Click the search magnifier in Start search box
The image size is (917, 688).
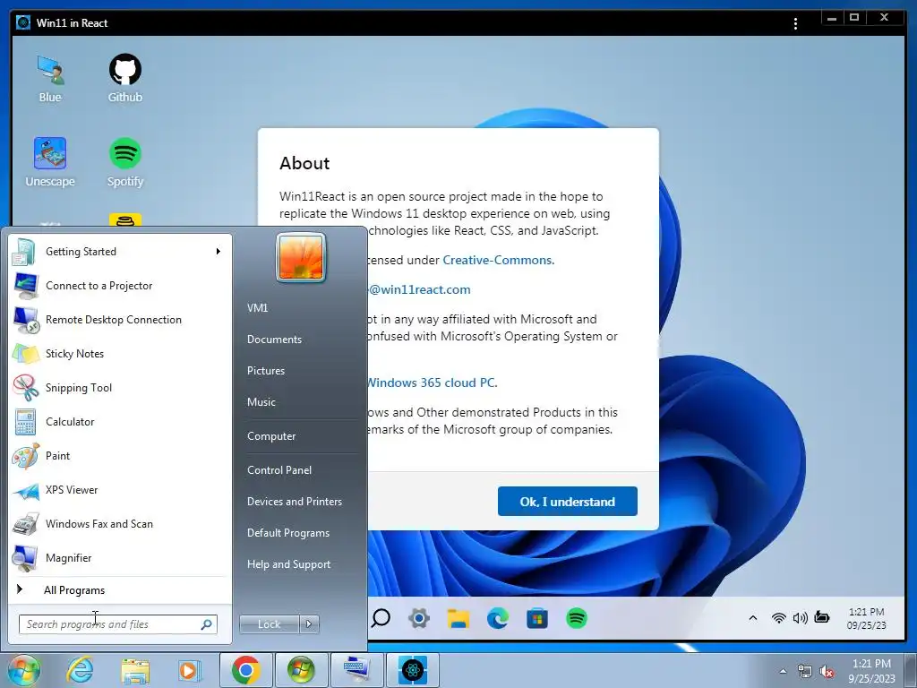[207, 624]
